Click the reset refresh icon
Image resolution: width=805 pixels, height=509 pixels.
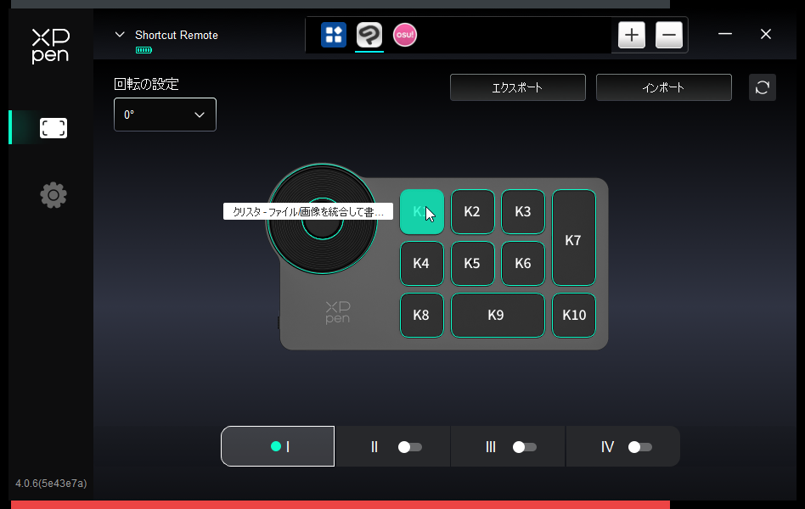tap(762, 87)
